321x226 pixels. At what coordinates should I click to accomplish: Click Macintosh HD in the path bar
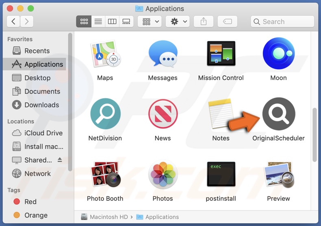tap(104, 217)
